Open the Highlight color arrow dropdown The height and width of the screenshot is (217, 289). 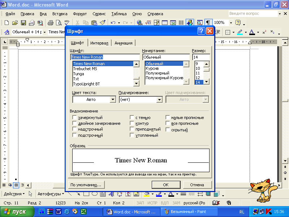tap(246, 32)
